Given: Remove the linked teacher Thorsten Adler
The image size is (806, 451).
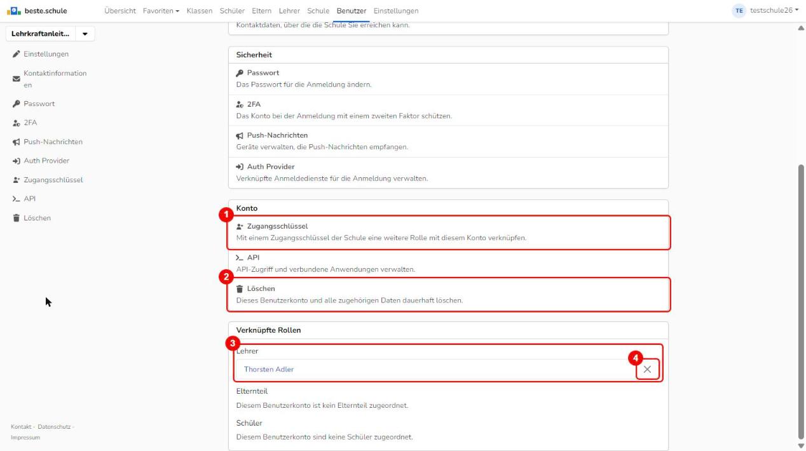Looking at the screenshot, I should (647, 369).
